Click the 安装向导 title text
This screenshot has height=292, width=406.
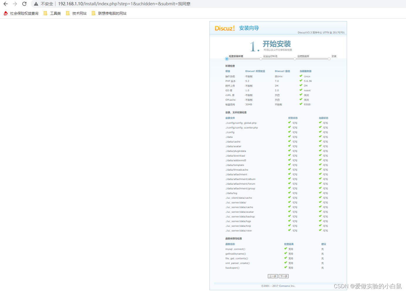pyautogui.click(x=249, y=28)
